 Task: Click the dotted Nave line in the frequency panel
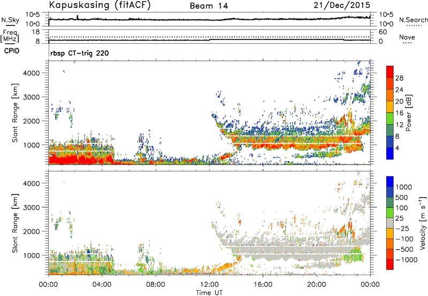click(209, 37)
